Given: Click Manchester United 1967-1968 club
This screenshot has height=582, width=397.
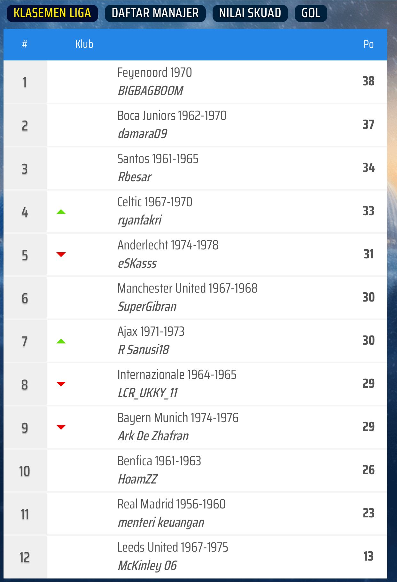Looking at the screenshot, I should point(187,288).
